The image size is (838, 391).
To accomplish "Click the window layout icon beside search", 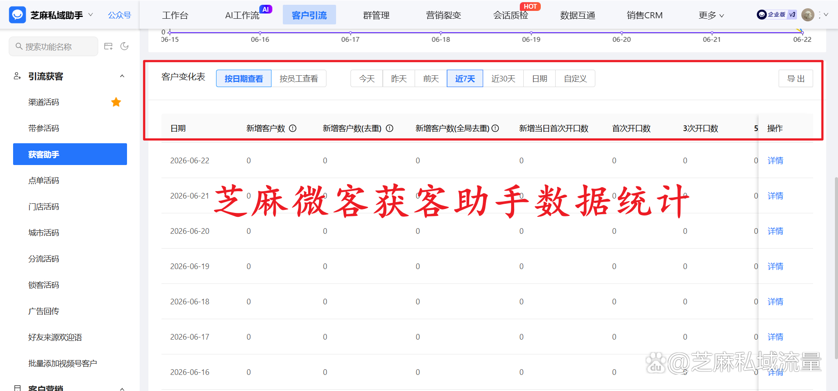I will (x=108, y=46).
